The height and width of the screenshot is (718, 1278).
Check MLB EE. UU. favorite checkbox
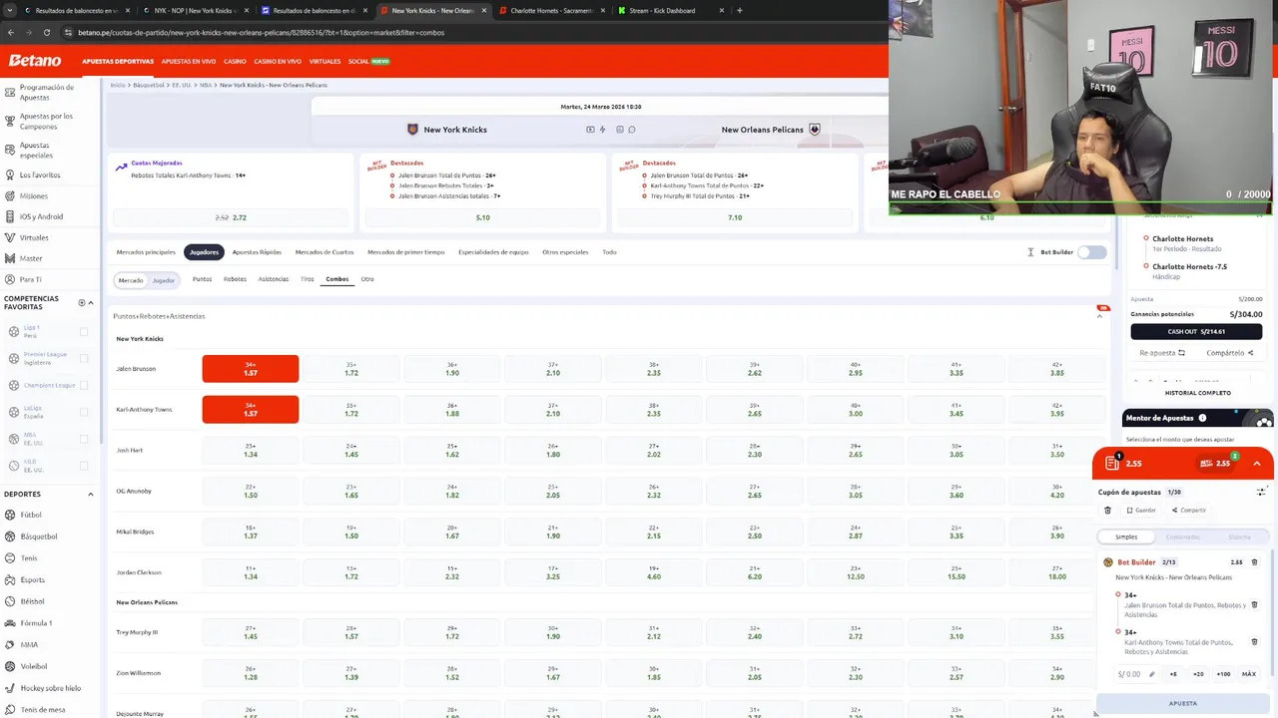(83, 466)
